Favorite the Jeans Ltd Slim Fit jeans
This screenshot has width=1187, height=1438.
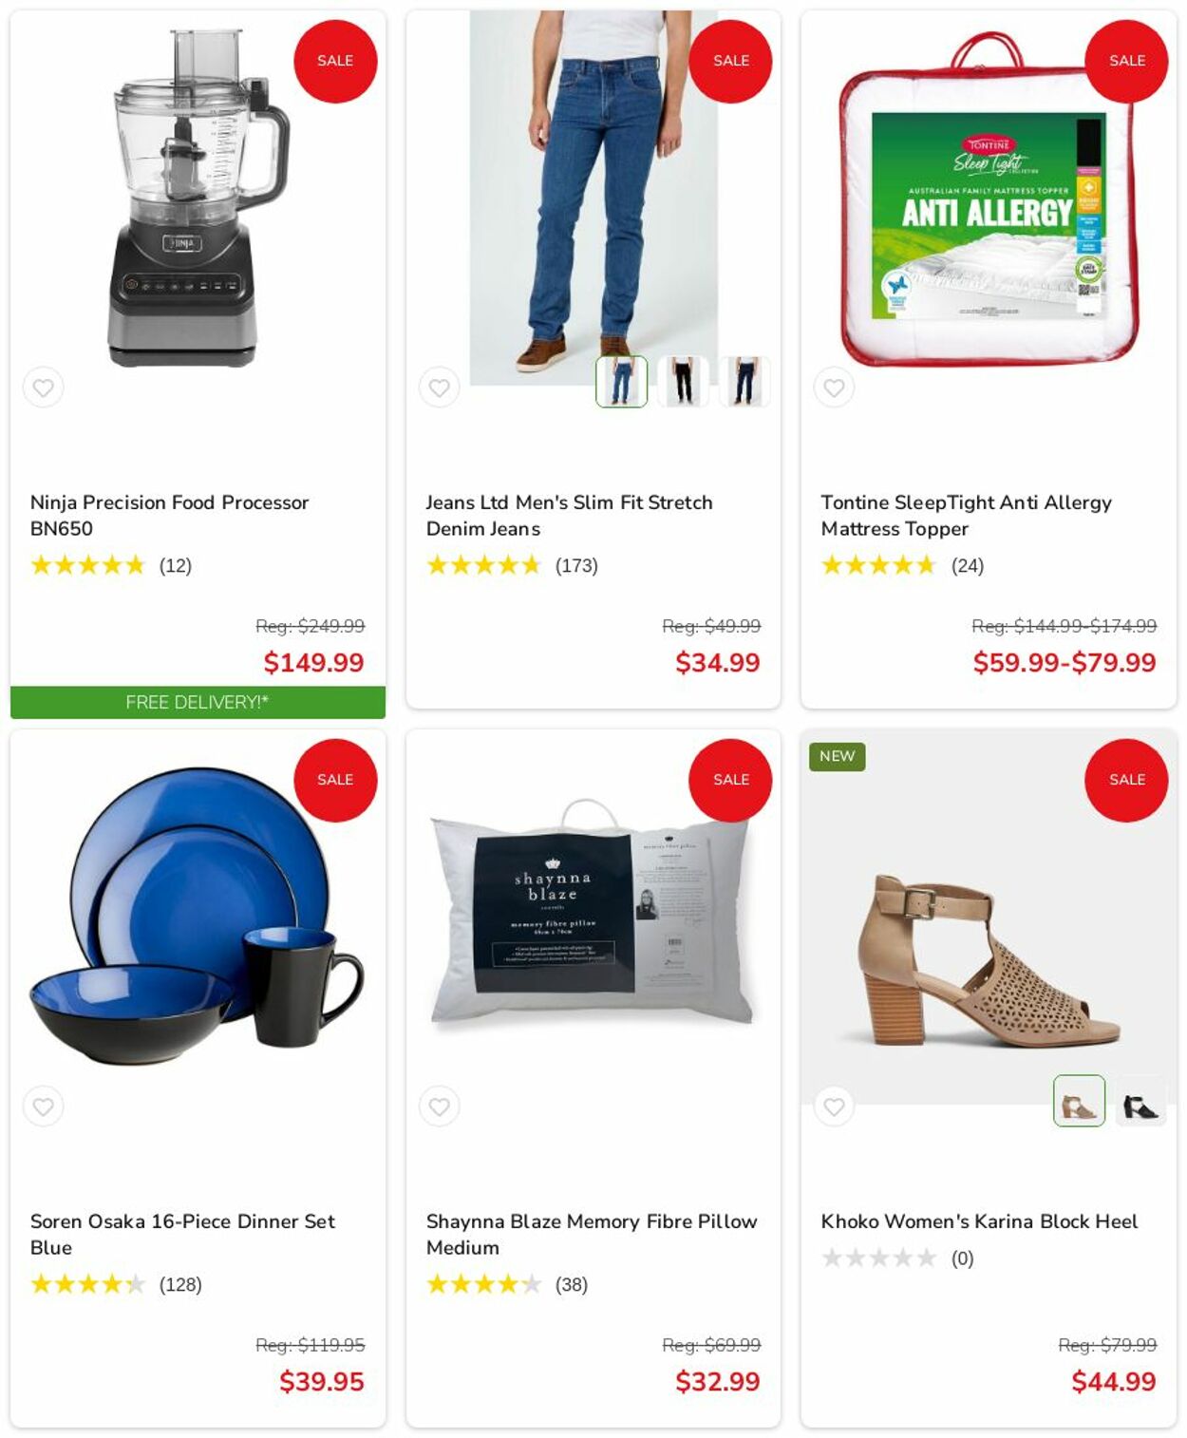coord(439,388)
